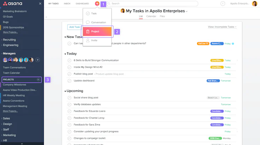Click the orange Kat/Joe 1:1 tag
The image size is (260, 145).
(x=203, y=44)
